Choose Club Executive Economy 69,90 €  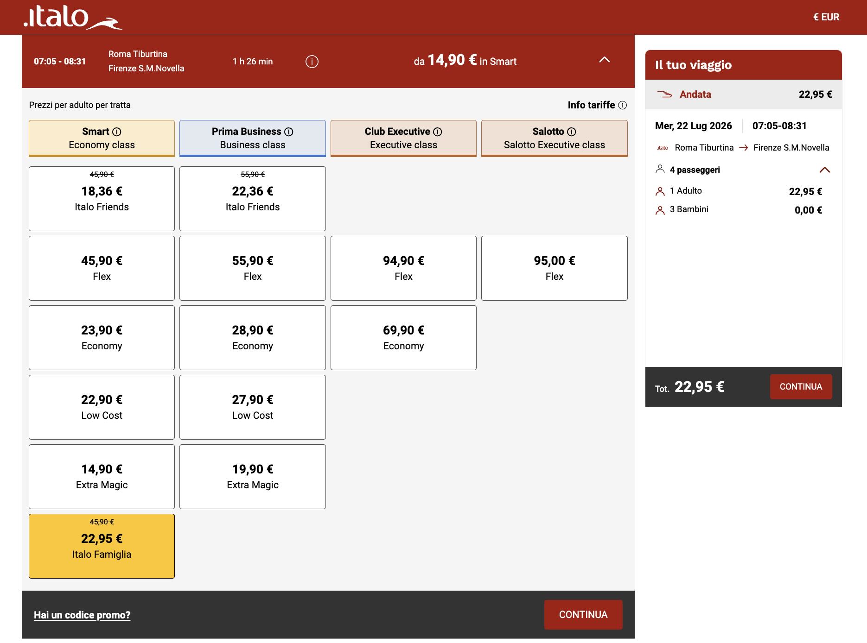(403, 338)
